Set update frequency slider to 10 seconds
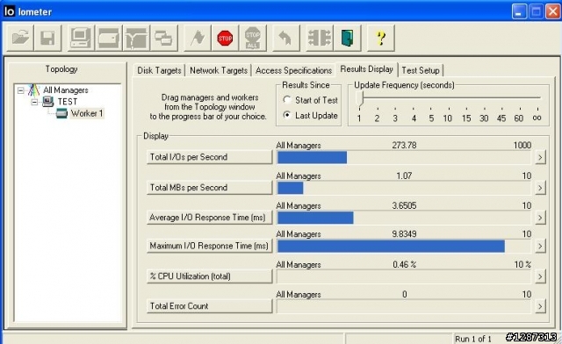 point(448,118)
